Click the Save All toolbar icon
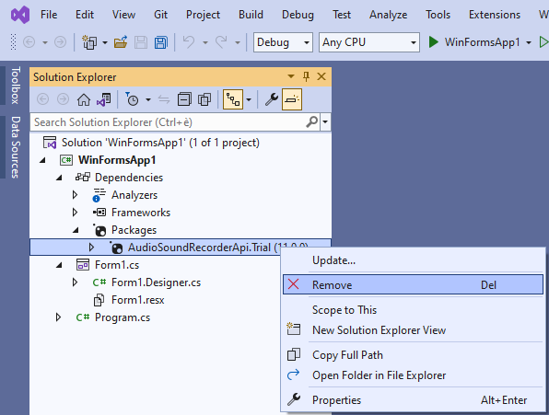Image resolution: width=549 pixels, height=415 pixels. click(161, 42)
